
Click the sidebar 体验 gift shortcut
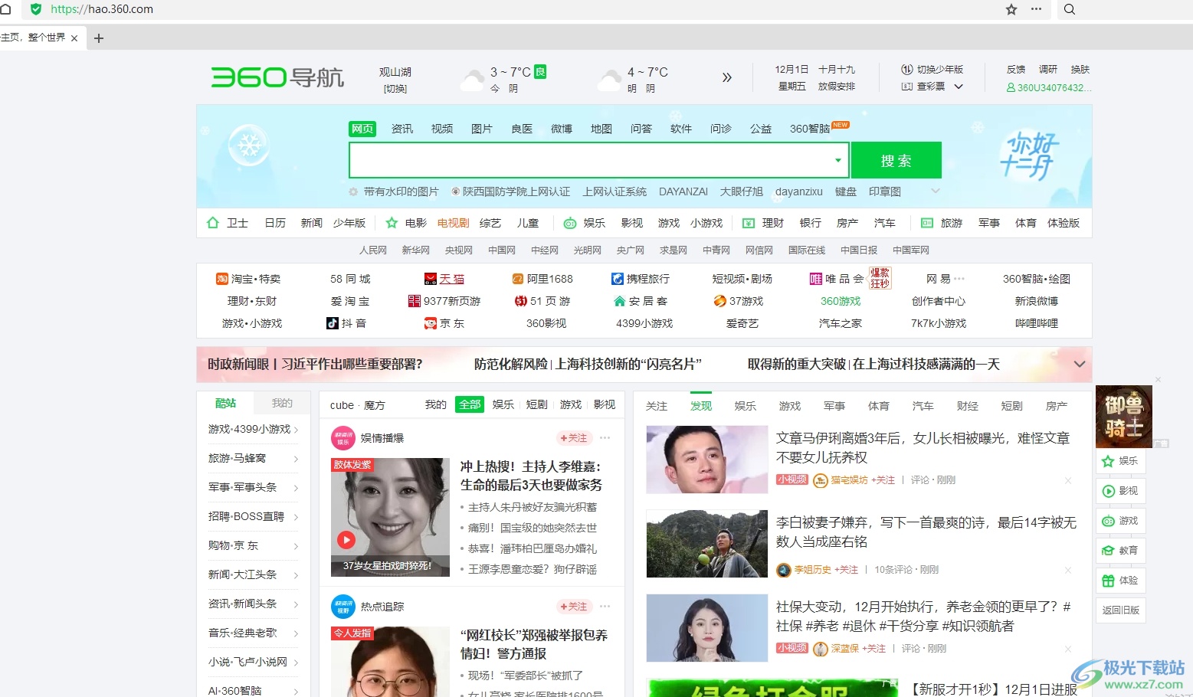click(x=1121, y=581)
